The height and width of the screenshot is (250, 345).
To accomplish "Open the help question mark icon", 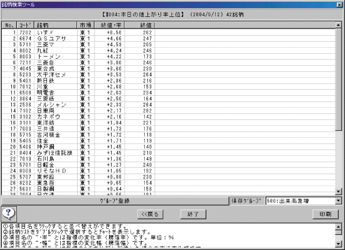I will click(9, 214).
